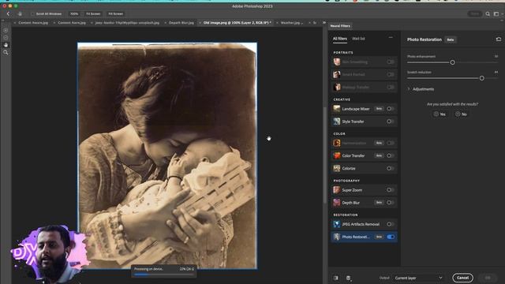Click the Skin Smoothing filter thumbnail
Screen dimensions: 505x284
tap(337, 62)
